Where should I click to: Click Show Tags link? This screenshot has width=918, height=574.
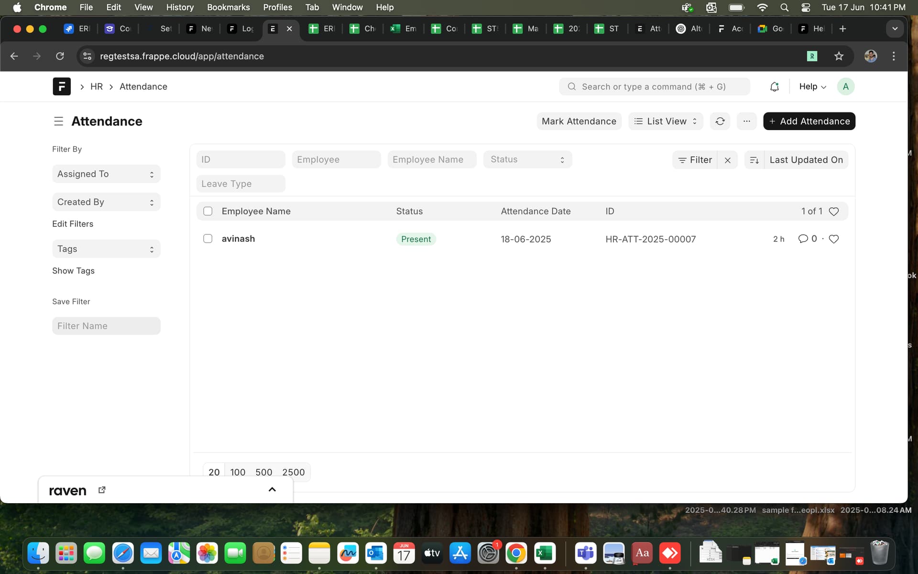(x=73, y=271)
